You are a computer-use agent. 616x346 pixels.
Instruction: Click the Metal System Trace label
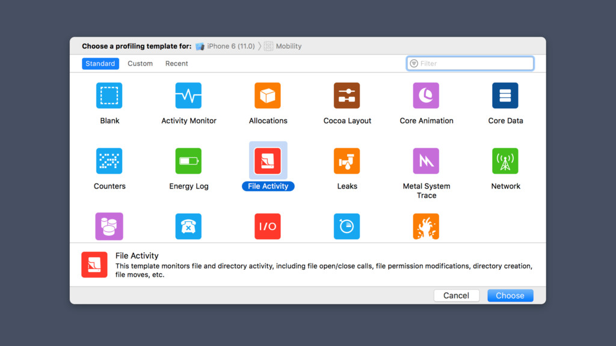pos(427,191)
